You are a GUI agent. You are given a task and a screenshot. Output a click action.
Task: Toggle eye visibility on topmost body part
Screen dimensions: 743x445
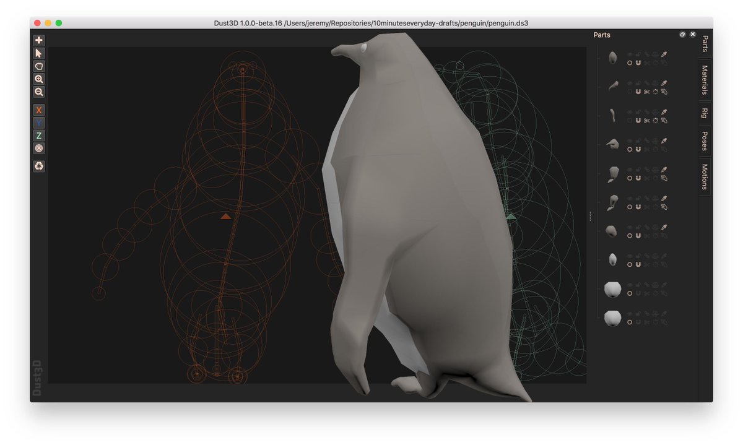click(630, 54)
